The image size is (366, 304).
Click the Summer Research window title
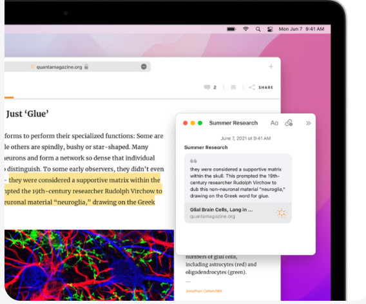233,123
